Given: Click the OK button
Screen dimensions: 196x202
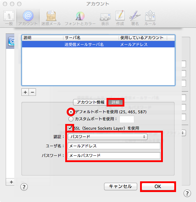Looking at the screenshot, I should (x=158, y=187).
